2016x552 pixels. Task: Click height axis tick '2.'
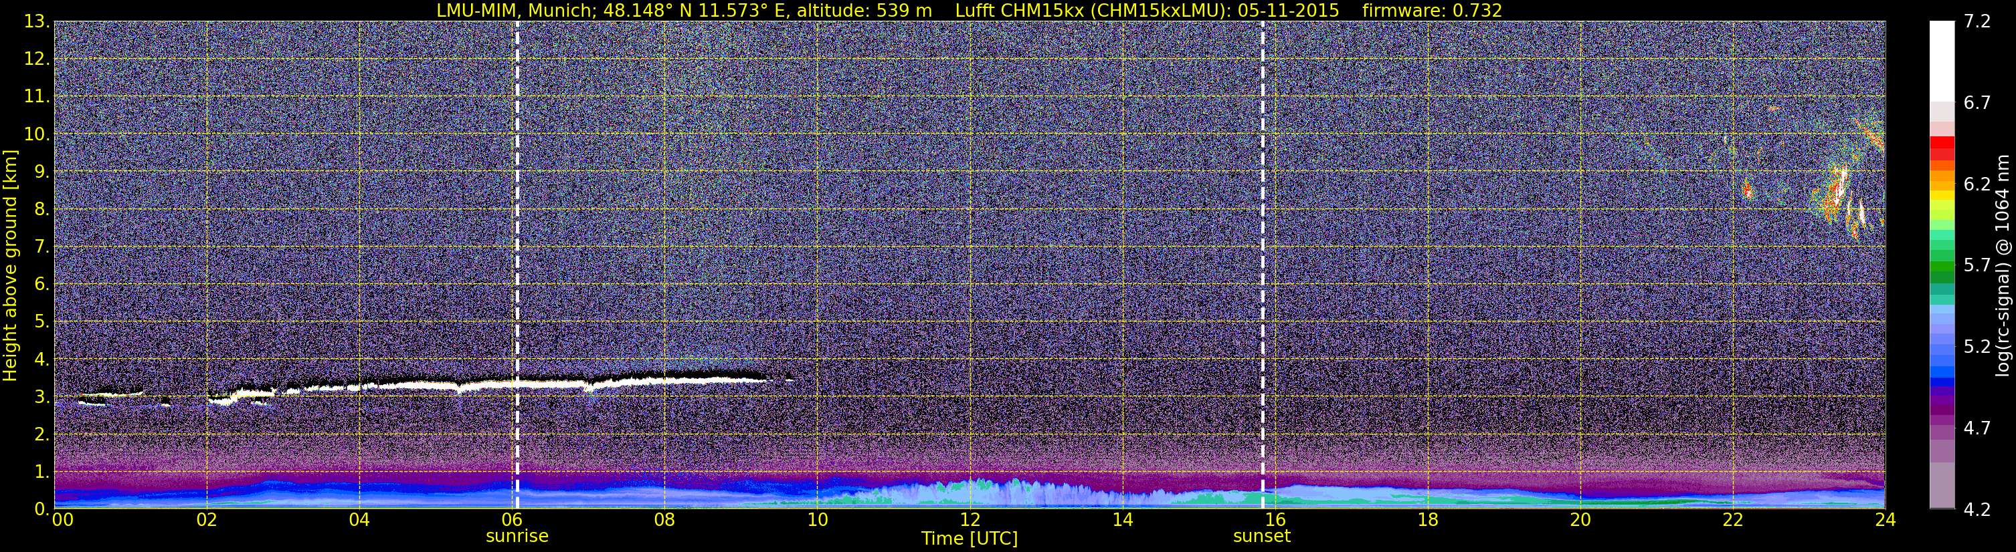point(41,434)
